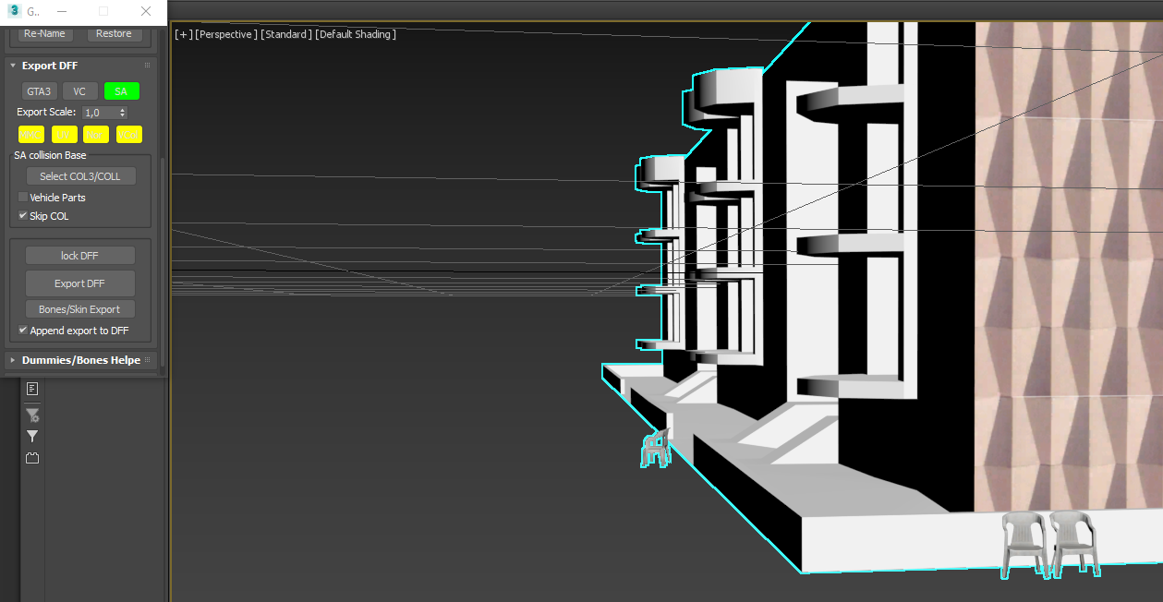Screen dimensions: 1163x602
Task: Adjust the Export Scale spinner arrows
Action: tap(123, 113)
